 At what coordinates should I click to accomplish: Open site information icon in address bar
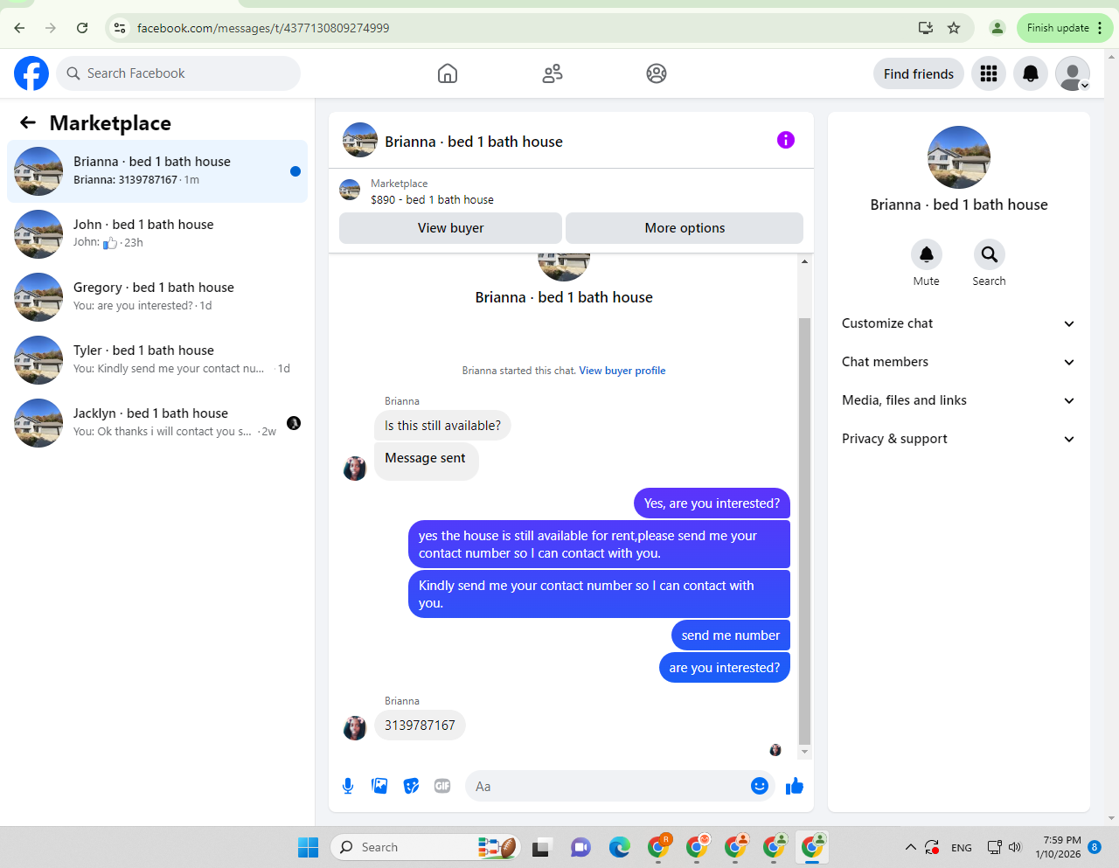click(121, 28)
